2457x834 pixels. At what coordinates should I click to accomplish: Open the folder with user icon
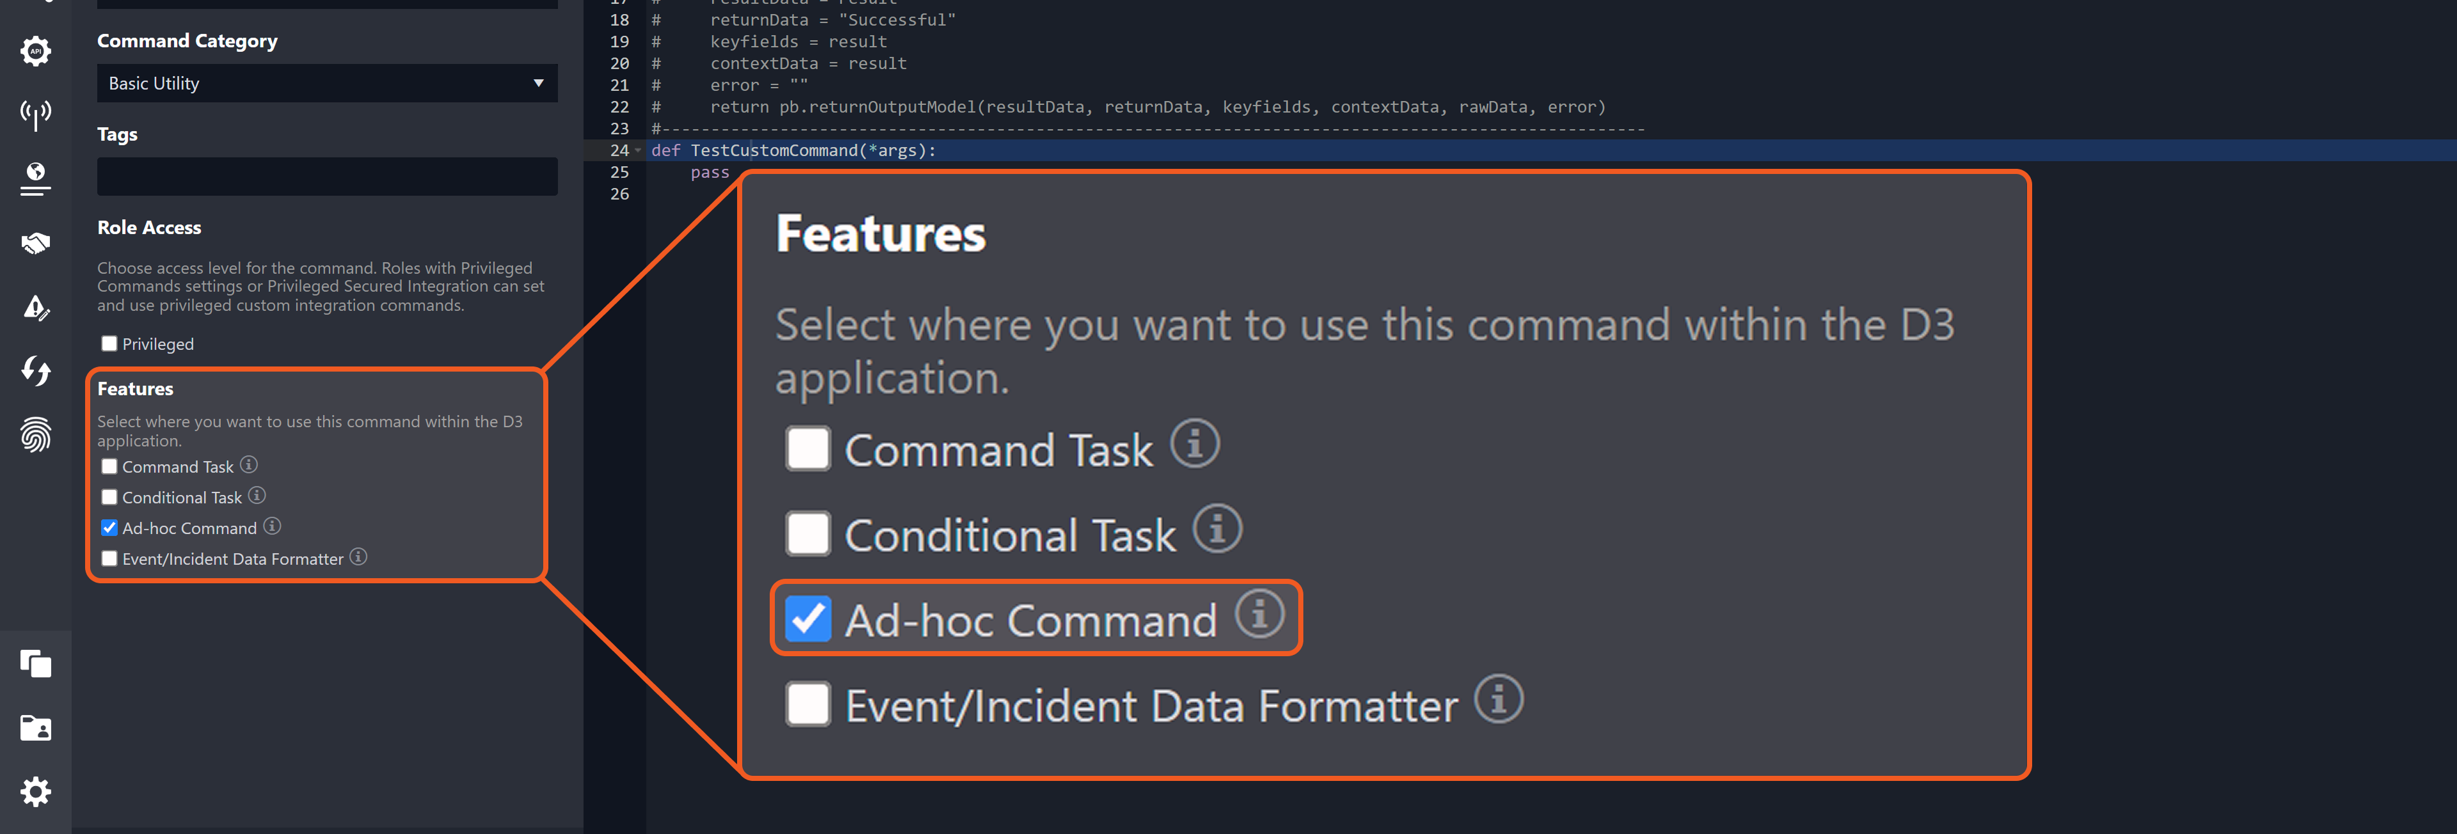click(x=35, y=728)
